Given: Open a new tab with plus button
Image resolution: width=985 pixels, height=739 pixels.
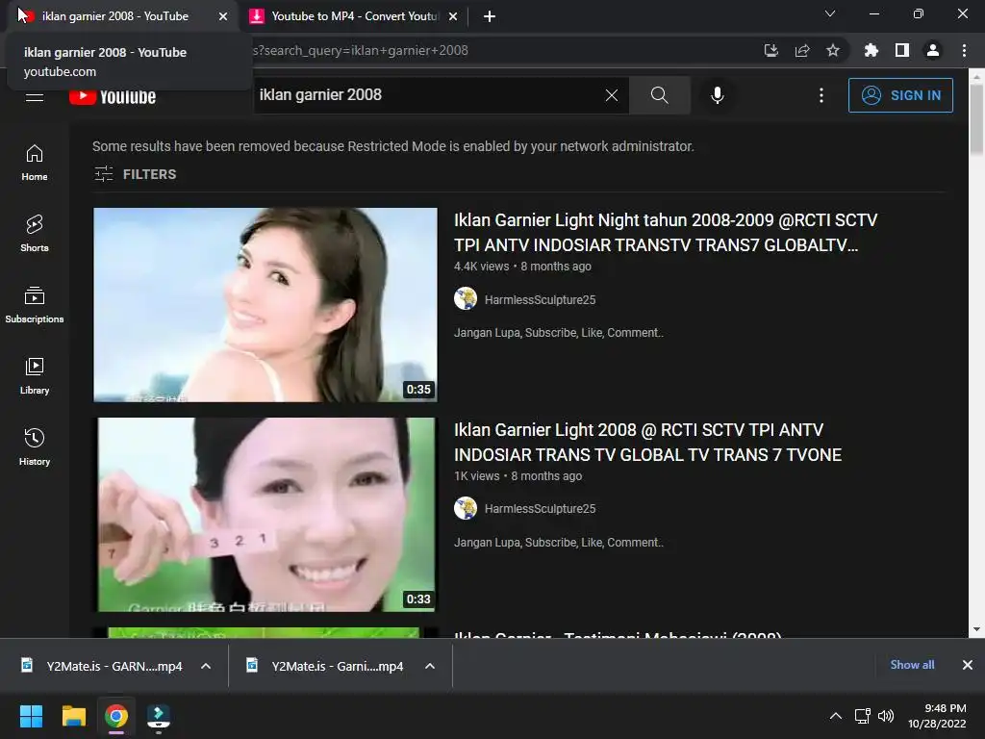Looking at the screenshot, I should [490, 16].
